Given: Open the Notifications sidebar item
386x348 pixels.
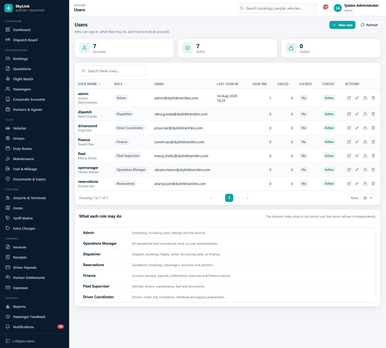Looking at the screenshot, I should (35, 327).
